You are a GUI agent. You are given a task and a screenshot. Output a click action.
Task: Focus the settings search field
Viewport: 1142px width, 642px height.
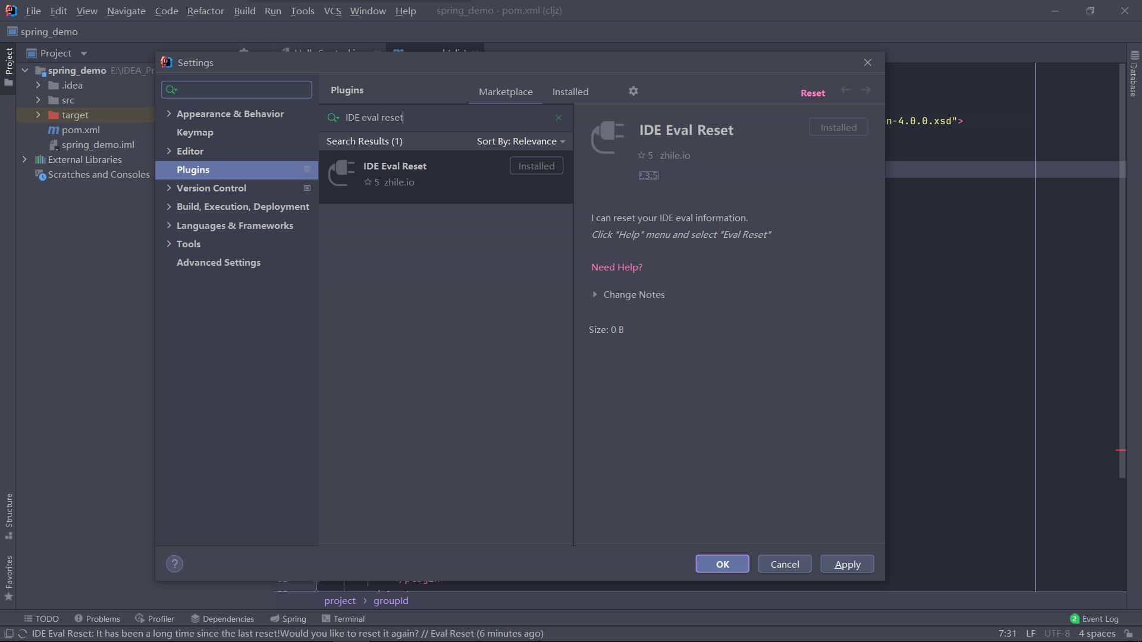(236, 90)
